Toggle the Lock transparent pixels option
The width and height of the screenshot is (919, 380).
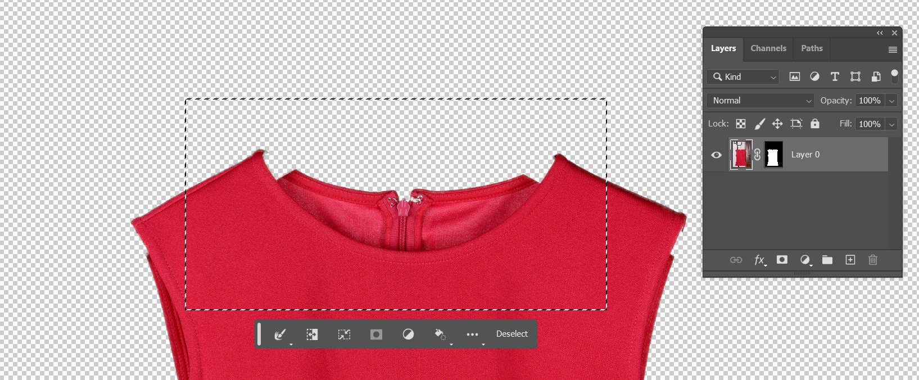[741, 124]
